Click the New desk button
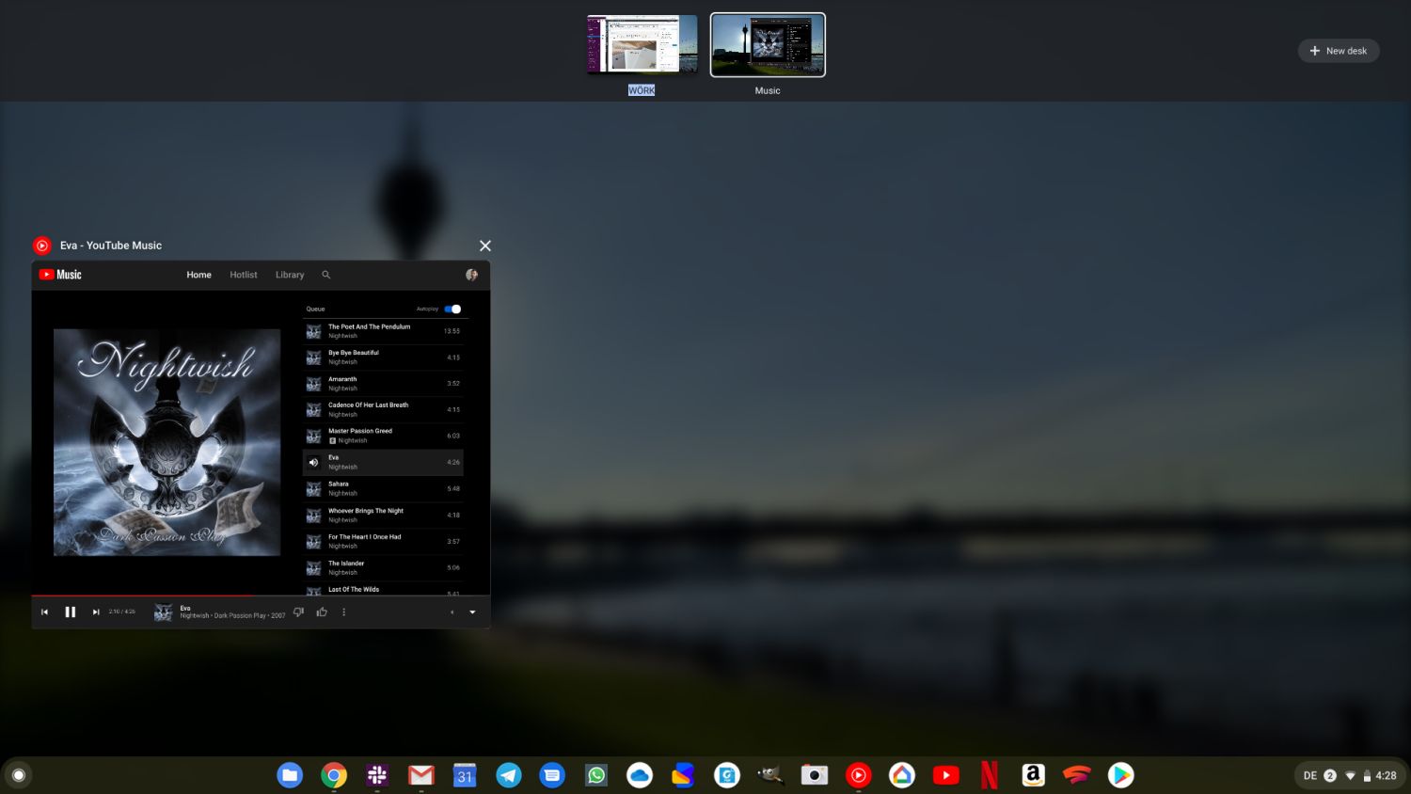 tap(1339, 51)
